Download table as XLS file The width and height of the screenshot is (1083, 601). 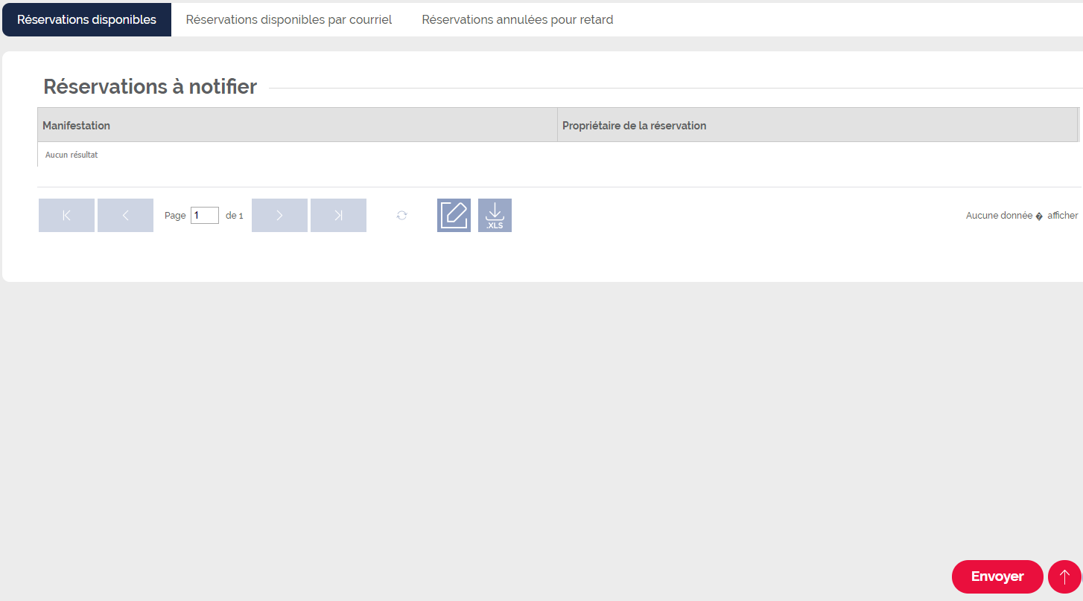click(495, 215)
